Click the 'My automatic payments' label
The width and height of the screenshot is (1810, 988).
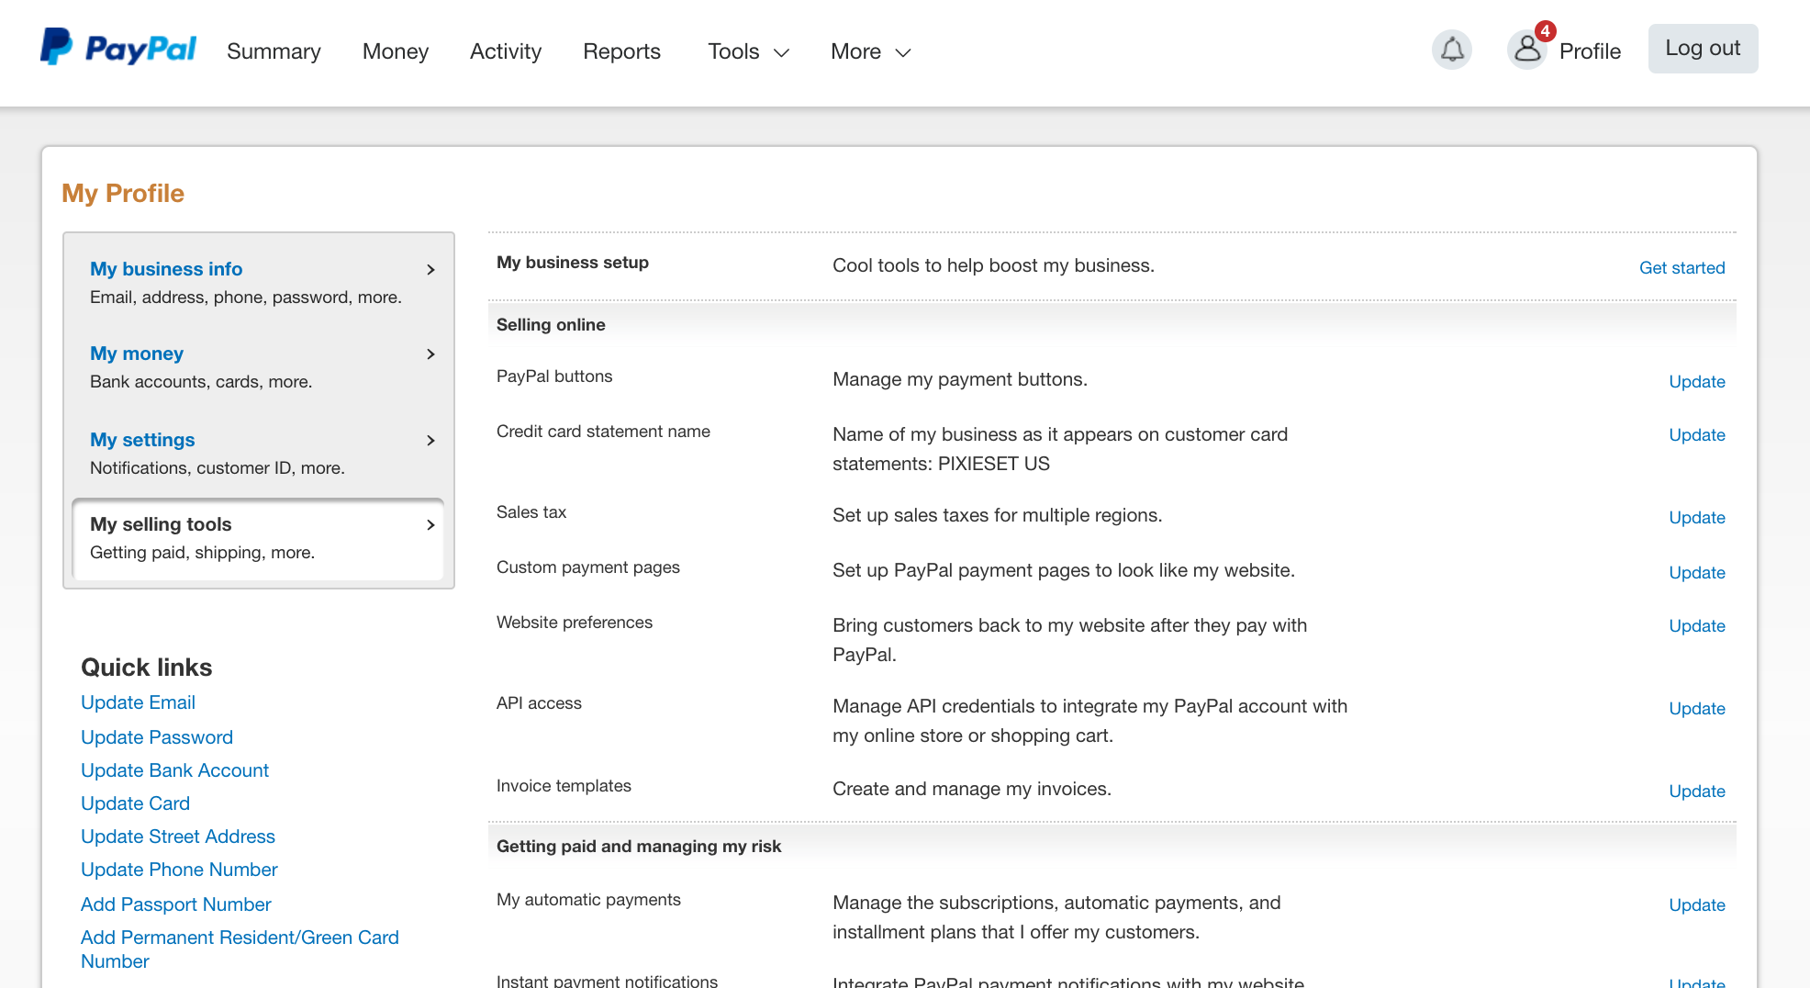click(588, 900)
